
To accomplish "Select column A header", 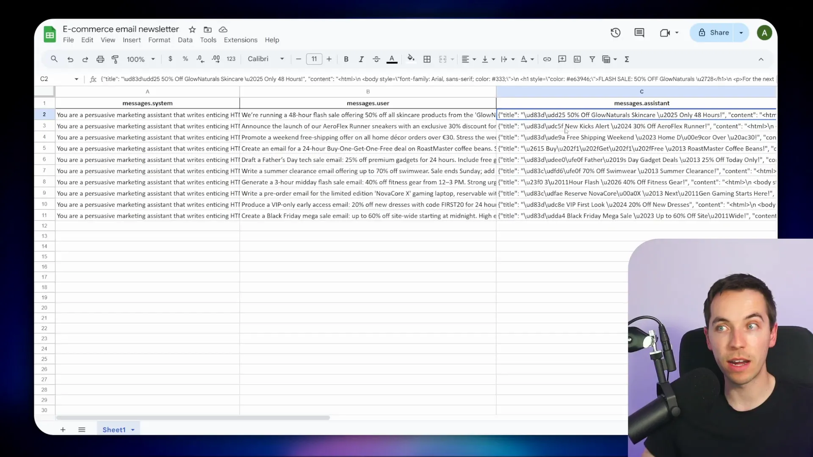I will [147, 91].
